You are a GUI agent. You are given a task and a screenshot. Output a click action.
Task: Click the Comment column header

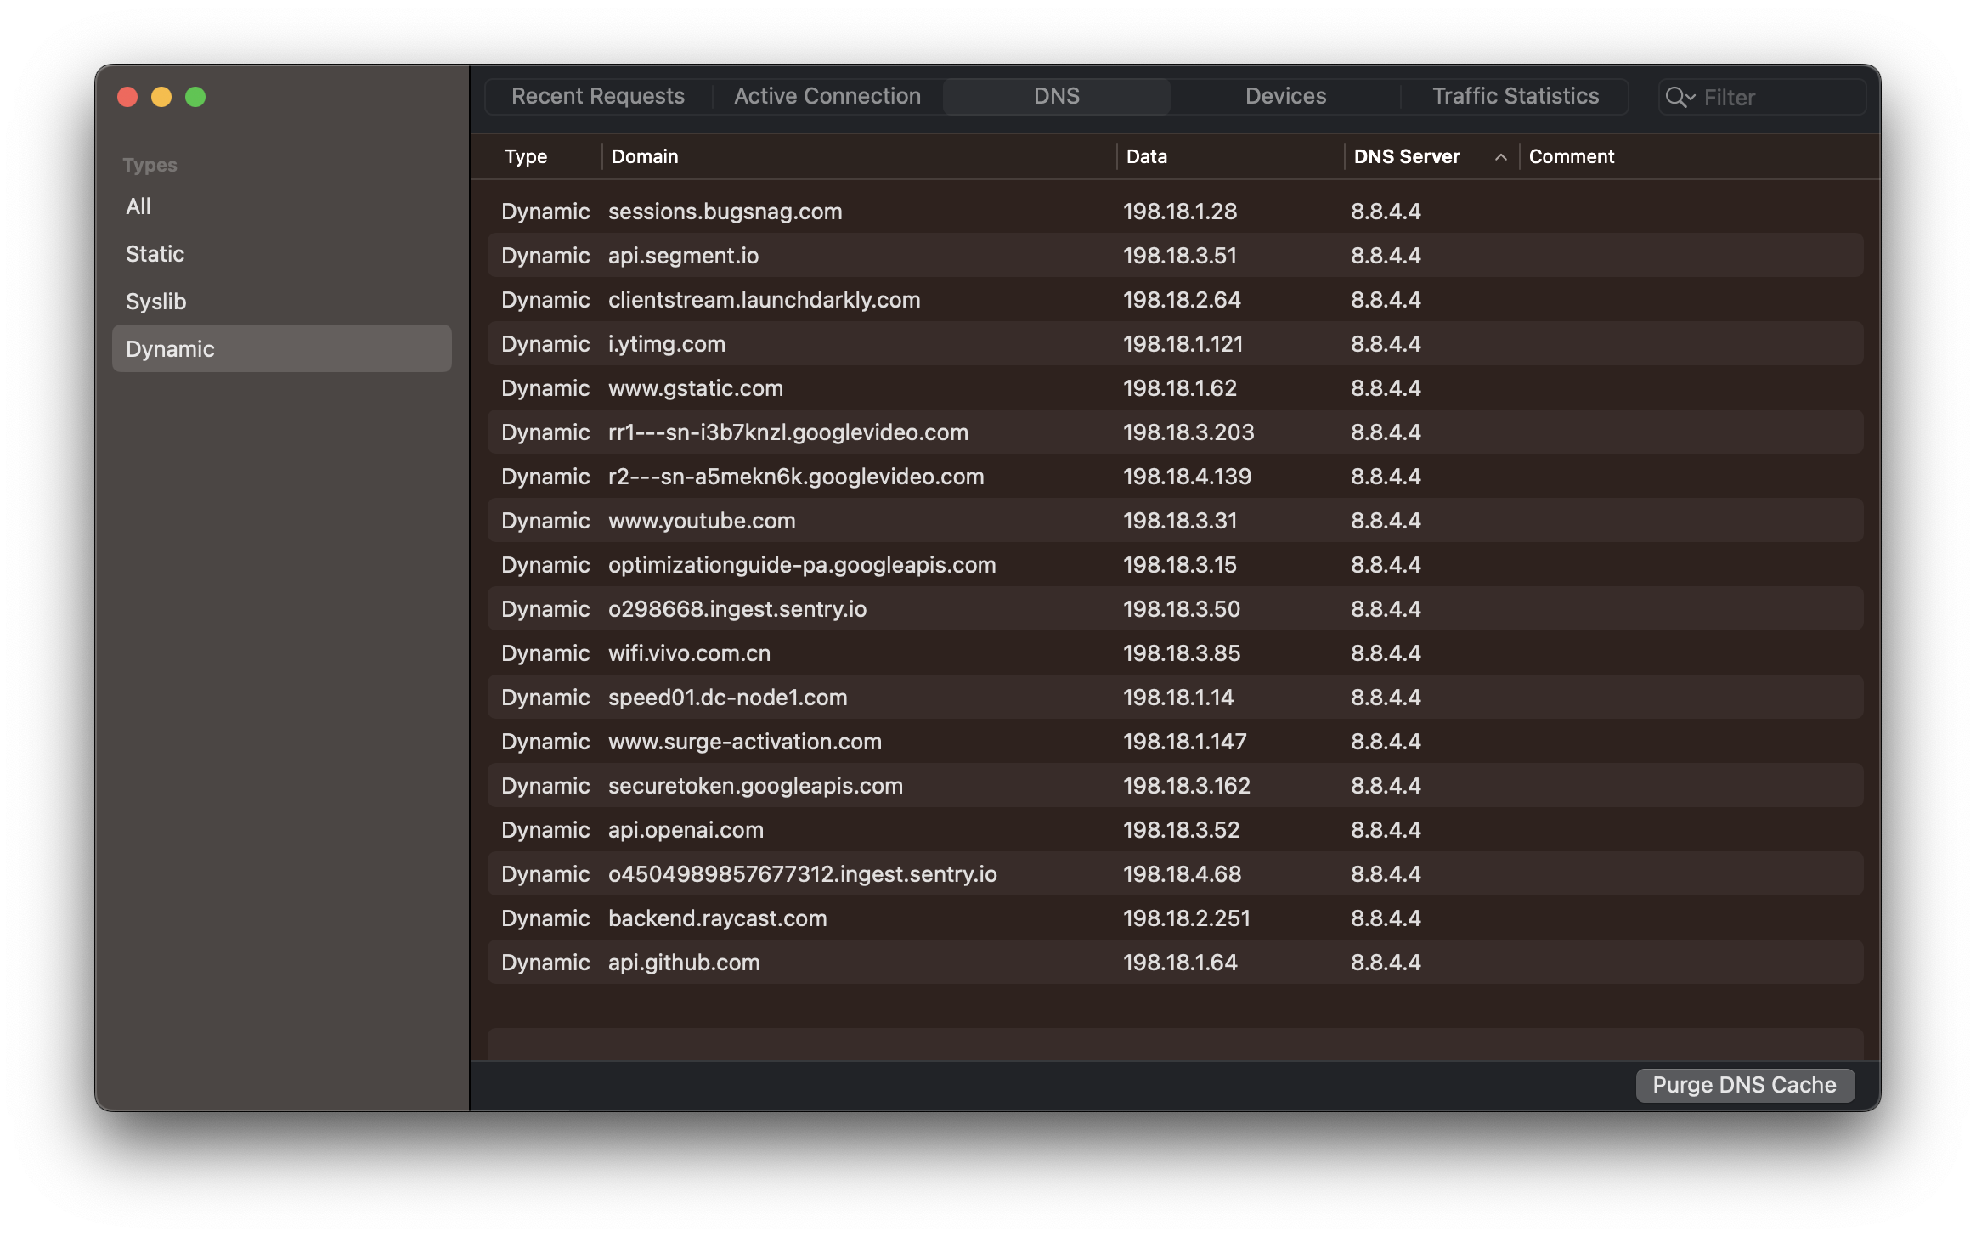pyautogui.click(x=1571, y=156)
